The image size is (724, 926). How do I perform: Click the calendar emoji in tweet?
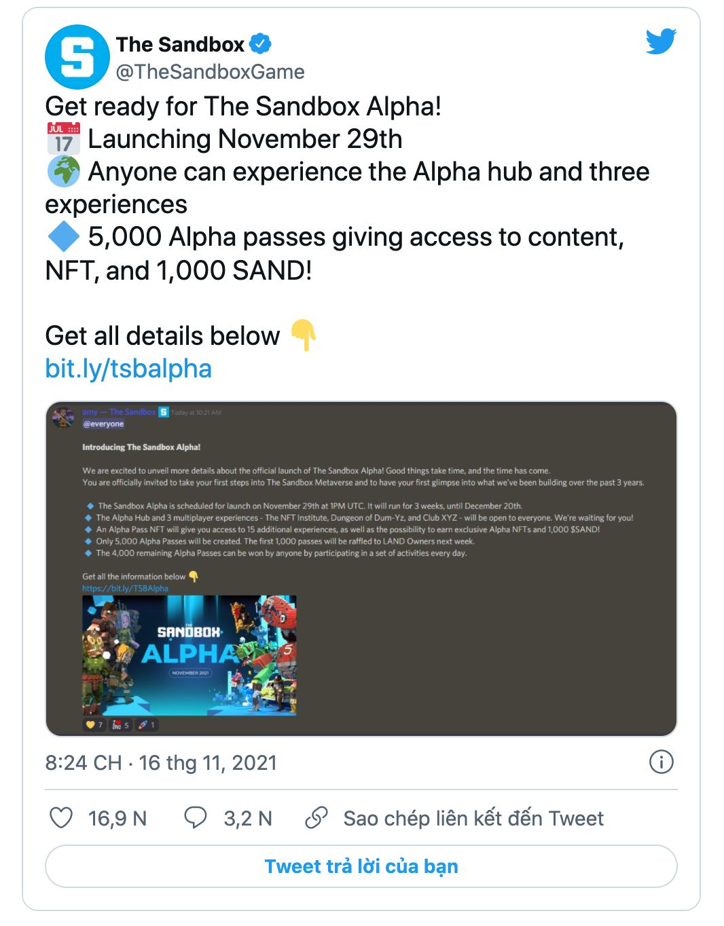click(x=64, y=138)
